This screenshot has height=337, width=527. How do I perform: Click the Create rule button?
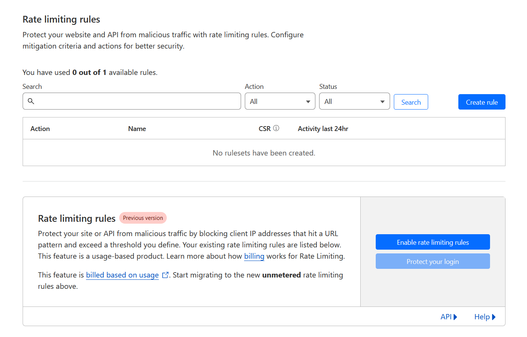coord(482,102)
